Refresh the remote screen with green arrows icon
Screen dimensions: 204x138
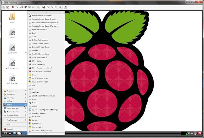17,7
